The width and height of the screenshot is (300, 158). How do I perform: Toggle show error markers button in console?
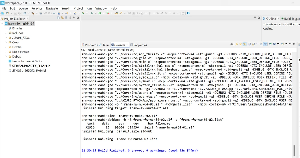click(244, 44)
